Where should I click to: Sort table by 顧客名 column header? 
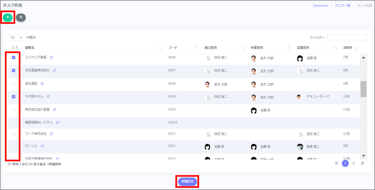[30, 48]
